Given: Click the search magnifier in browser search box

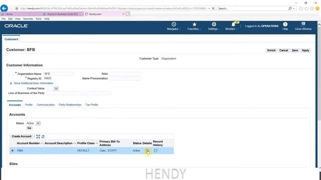Looking at the screenshot, I should (x=290, y=8).
